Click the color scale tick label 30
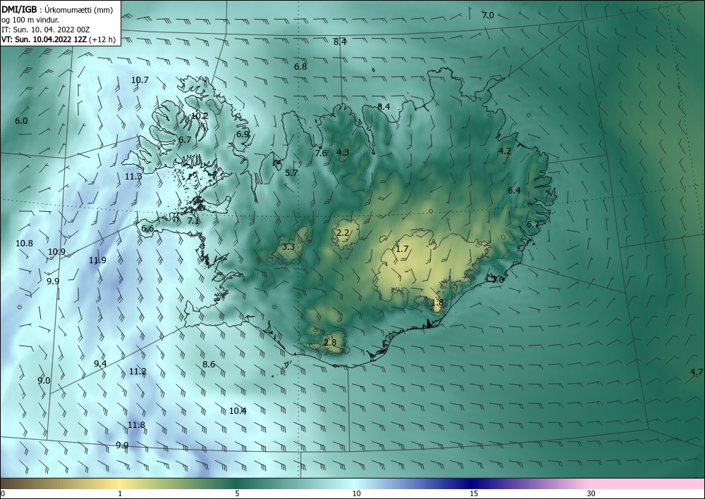The height and width of the screenshot is (499, 705). 591,493
